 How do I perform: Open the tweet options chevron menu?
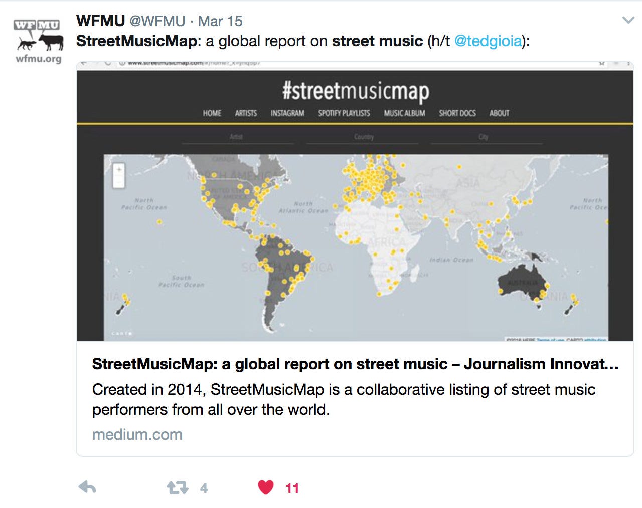[628, 20]
